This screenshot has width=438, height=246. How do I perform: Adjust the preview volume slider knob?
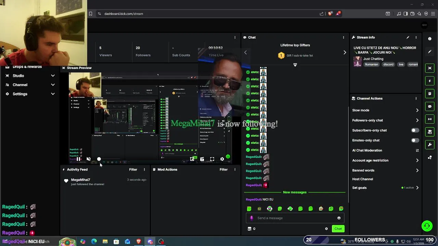tap(99, 159)
